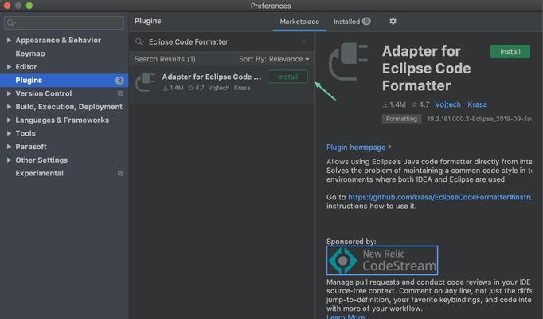
Task: Click the Search Results (1) header
Action: tap(165, 59)
